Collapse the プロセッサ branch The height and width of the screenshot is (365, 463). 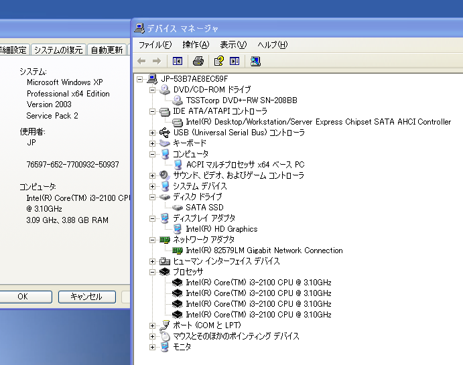[x=152, y=272]
